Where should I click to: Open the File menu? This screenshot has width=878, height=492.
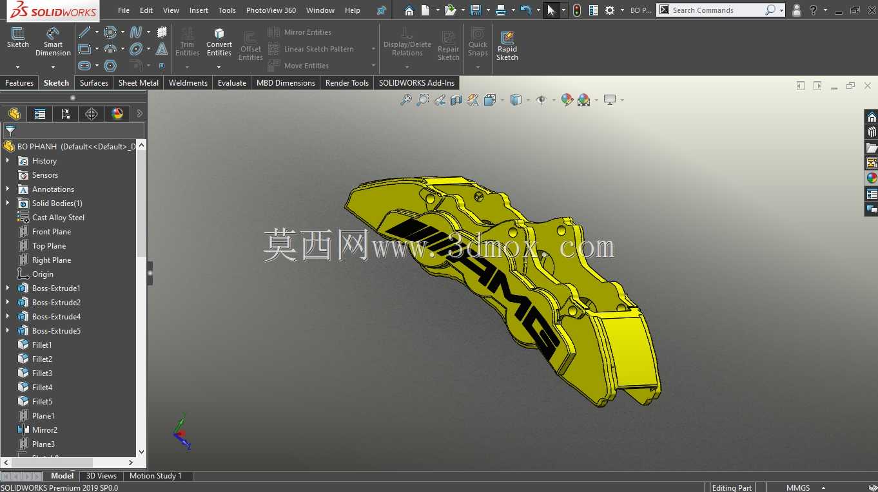pyautogui.click(x=124, y=10)
